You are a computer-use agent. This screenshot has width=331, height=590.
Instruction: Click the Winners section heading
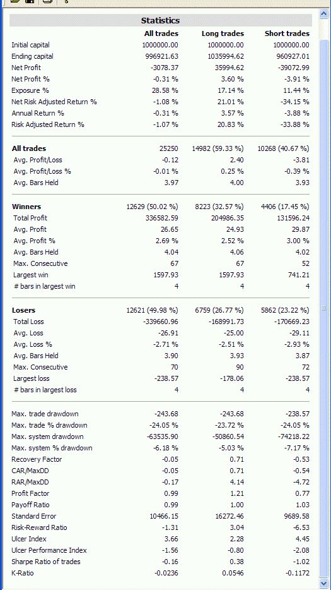pyautogui.click(x=26, y=207)
